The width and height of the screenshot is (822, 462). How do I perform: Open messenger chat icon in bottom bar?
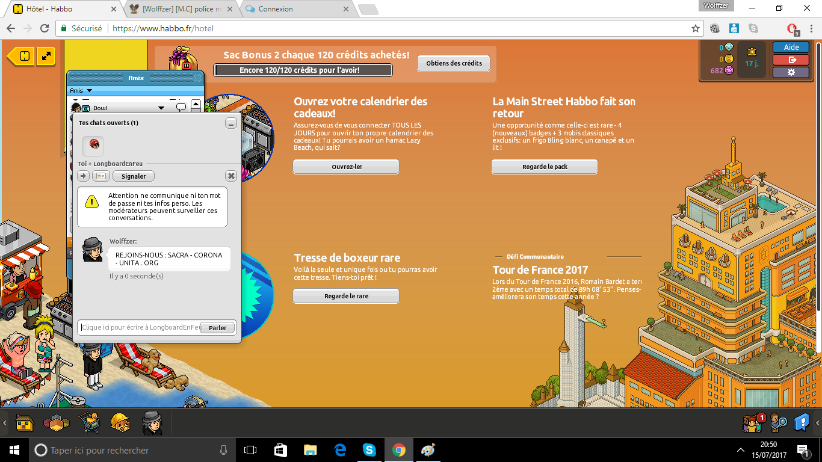(x=802, y=423)
